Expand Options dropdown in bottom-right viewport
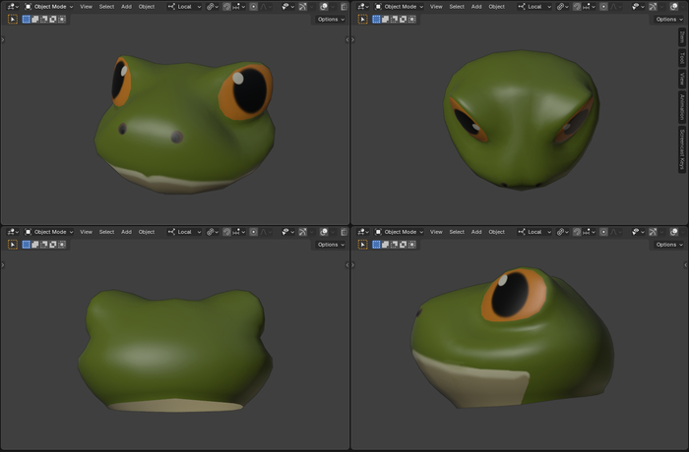 [667, 244]
